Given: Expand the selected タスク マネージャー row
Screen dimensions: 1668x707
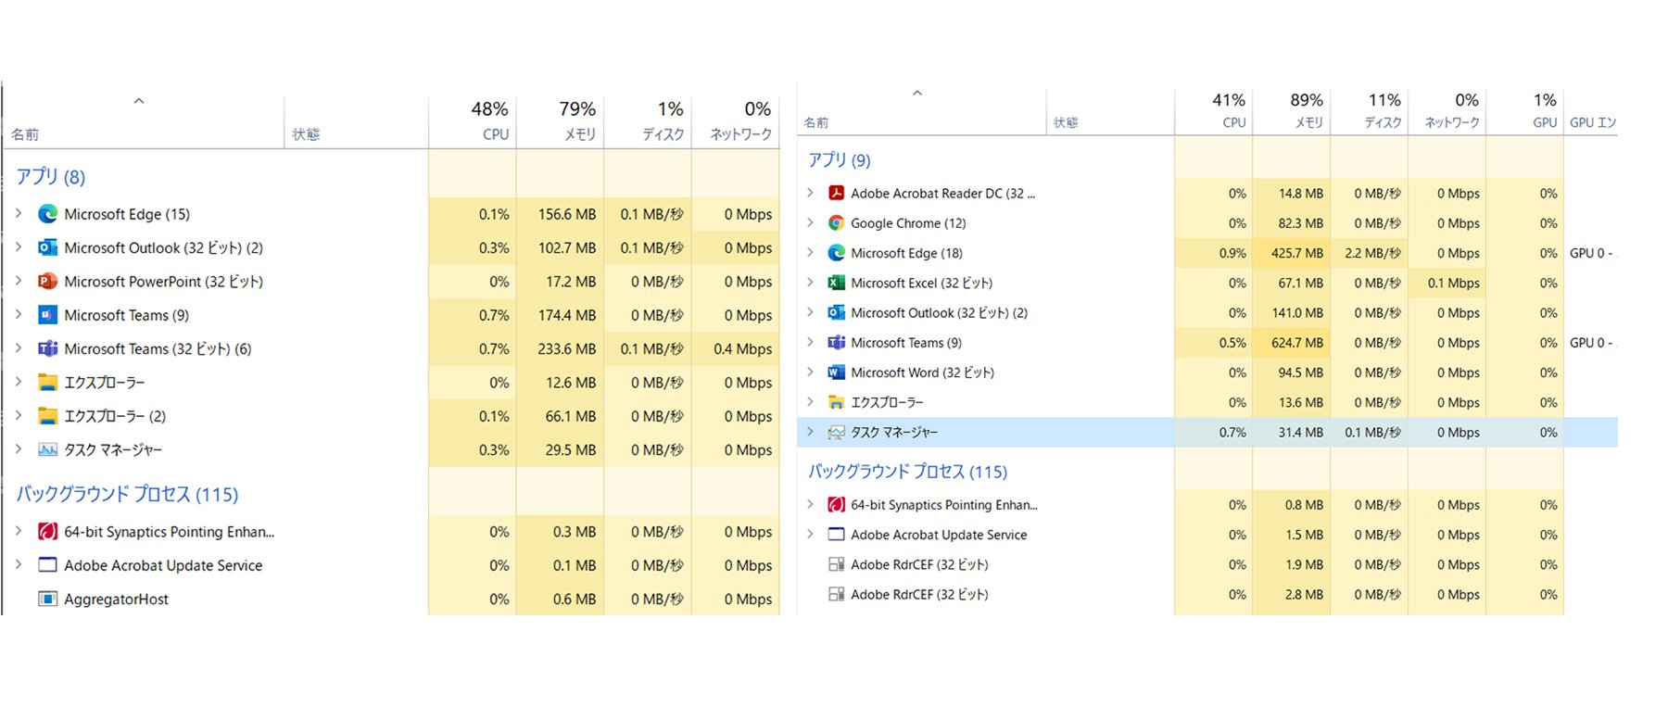Looking at the screenshot, I should coord(810,431).
